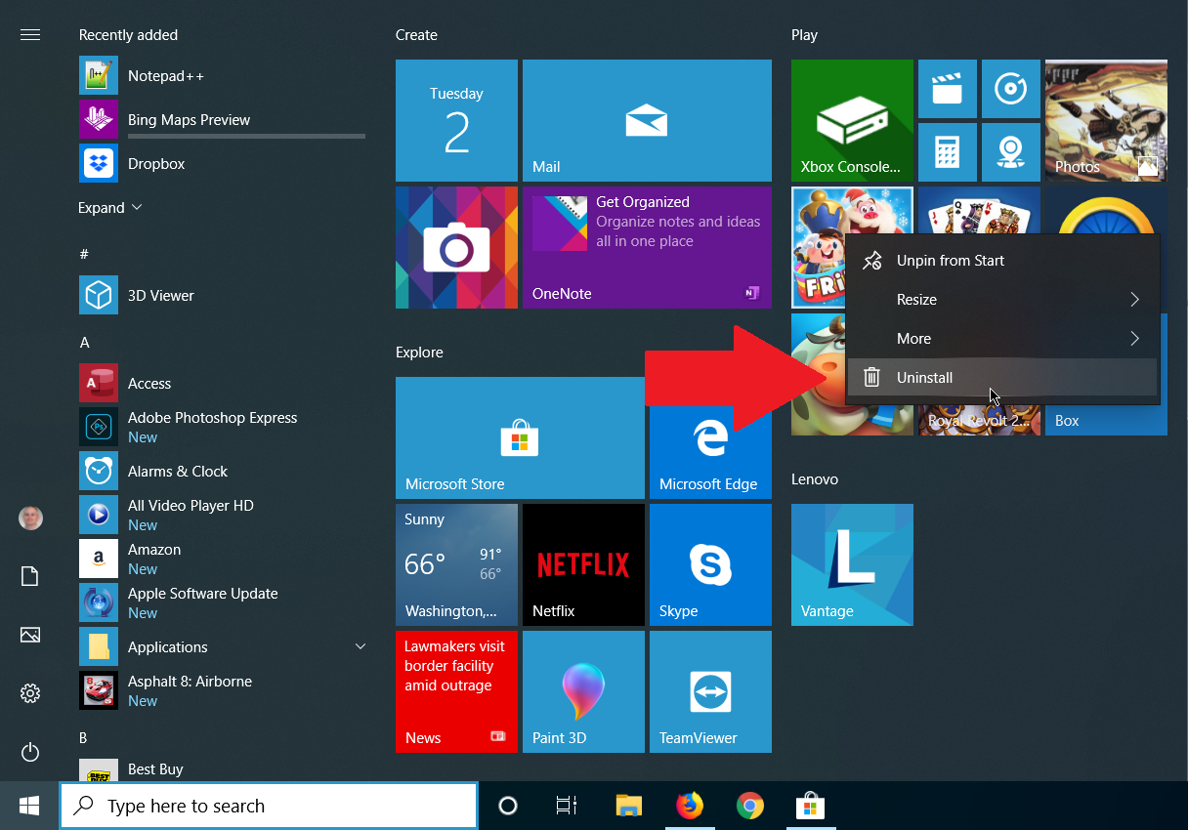The height and width of the screenshot is (830, 1188).
Task: Click the Power button
Action: [30, 752]
